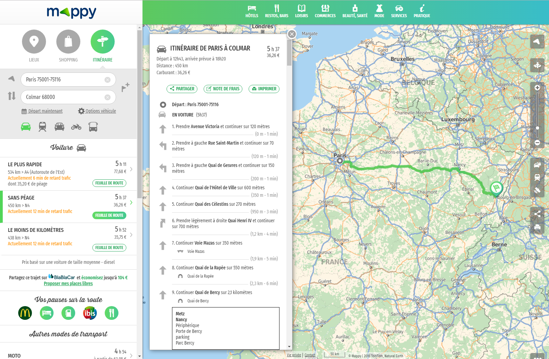Open Départ maintenant time options
This screenshot has height=359, width=549.
pos(42,111)
